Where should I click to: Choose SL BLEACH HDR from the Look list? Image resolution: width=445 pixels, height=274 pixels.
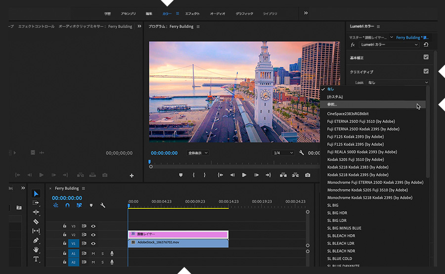click(341, 235)
